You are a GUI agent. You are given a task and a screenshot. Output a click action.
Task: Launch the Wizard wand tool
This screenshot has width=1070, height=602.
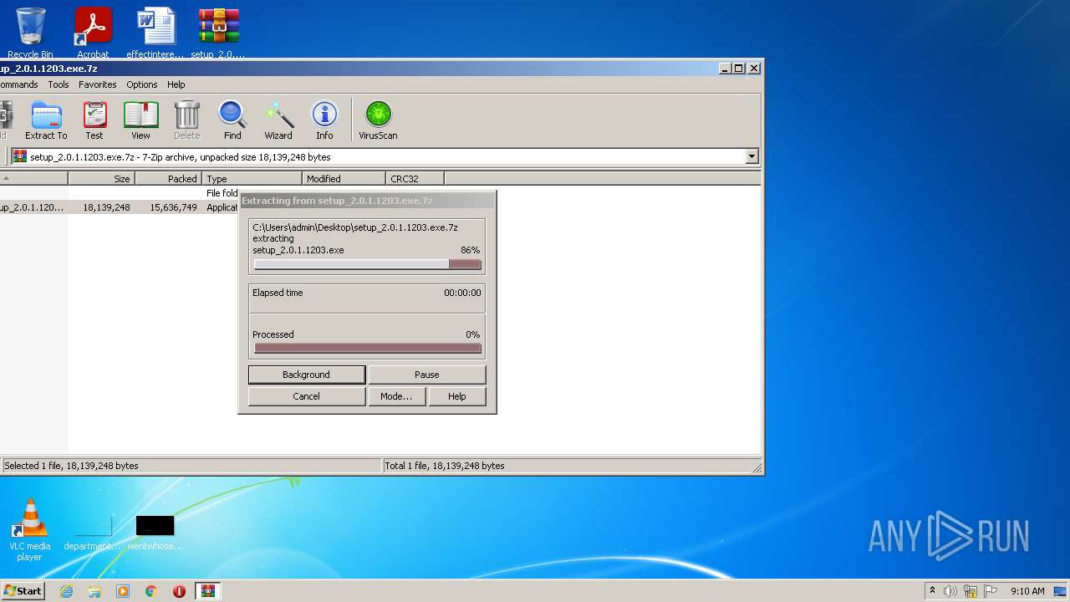[278, 121]
